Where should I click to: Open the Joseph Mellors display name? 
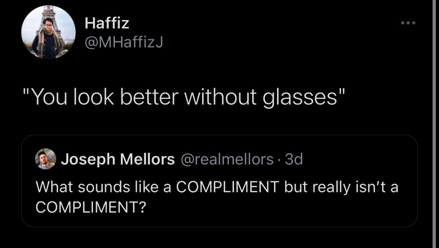118,160
